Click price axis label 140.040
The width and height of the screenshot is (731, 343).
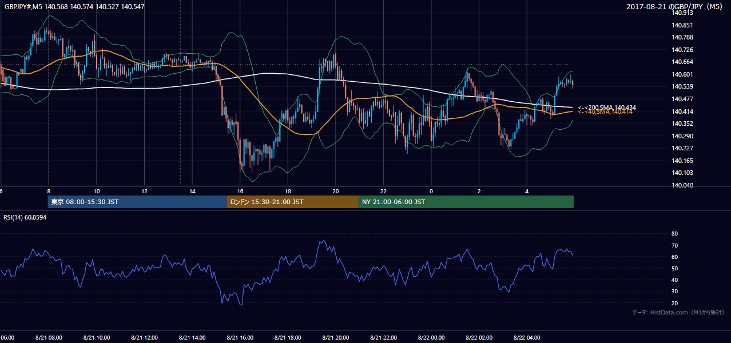click(682, 185)
